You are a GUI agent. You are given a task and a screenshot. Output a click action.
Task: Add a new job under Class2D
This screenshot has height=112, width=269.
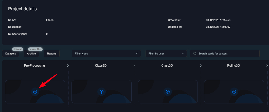pyautogui.click(x=101, y=92)
